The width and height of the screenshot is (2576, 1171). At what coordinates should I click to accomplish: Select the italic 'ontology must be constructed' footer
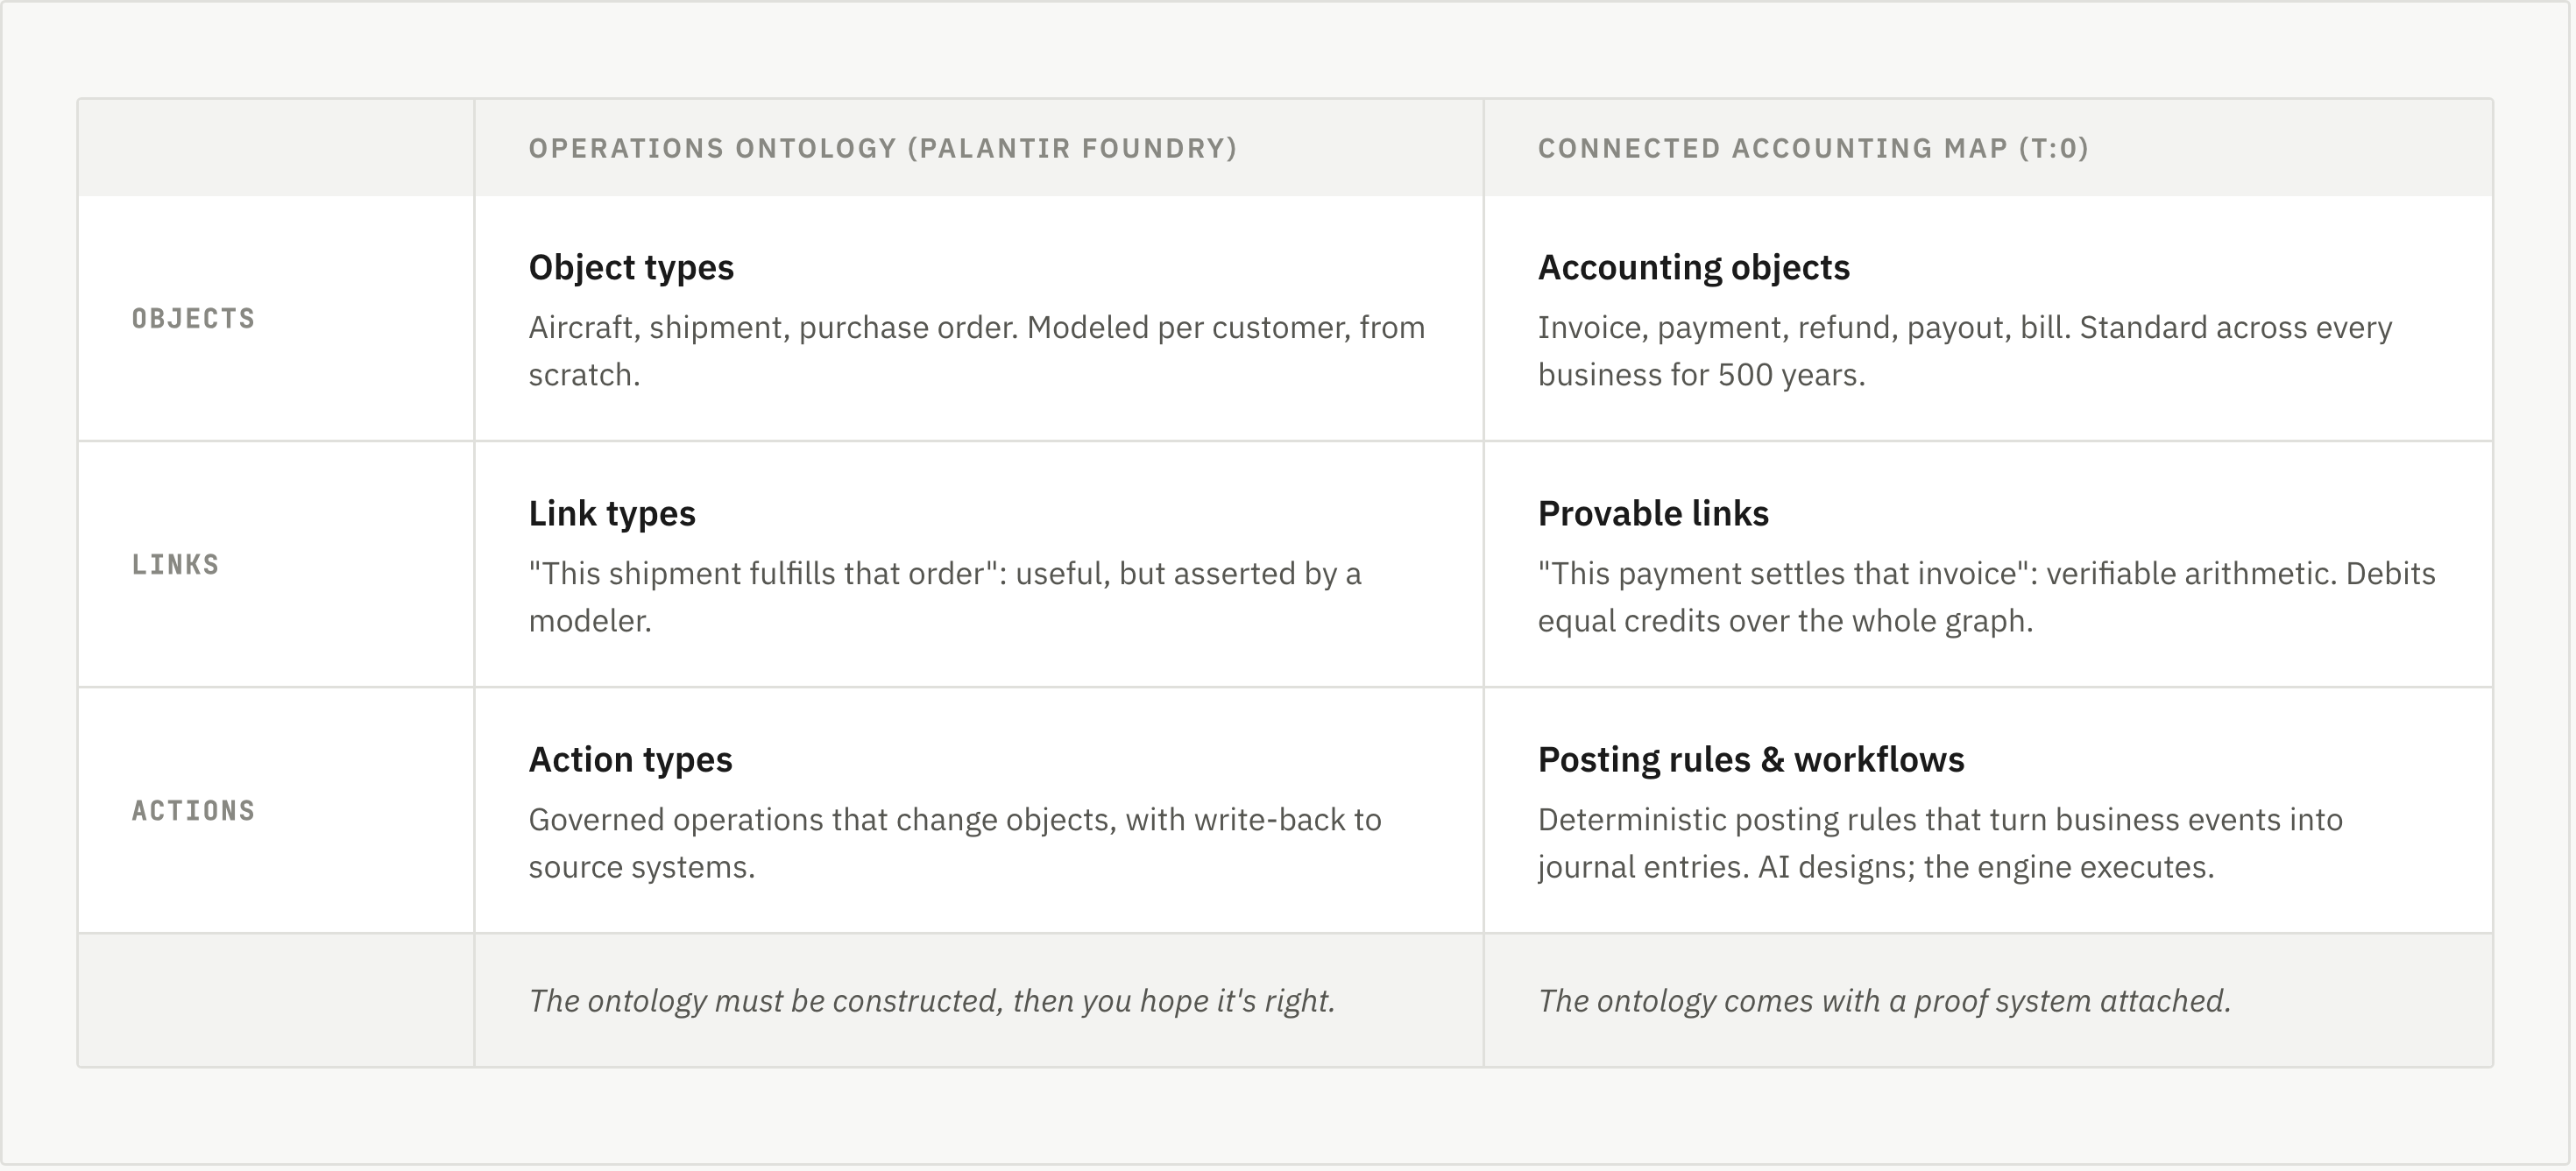(x=932, y=1001)
